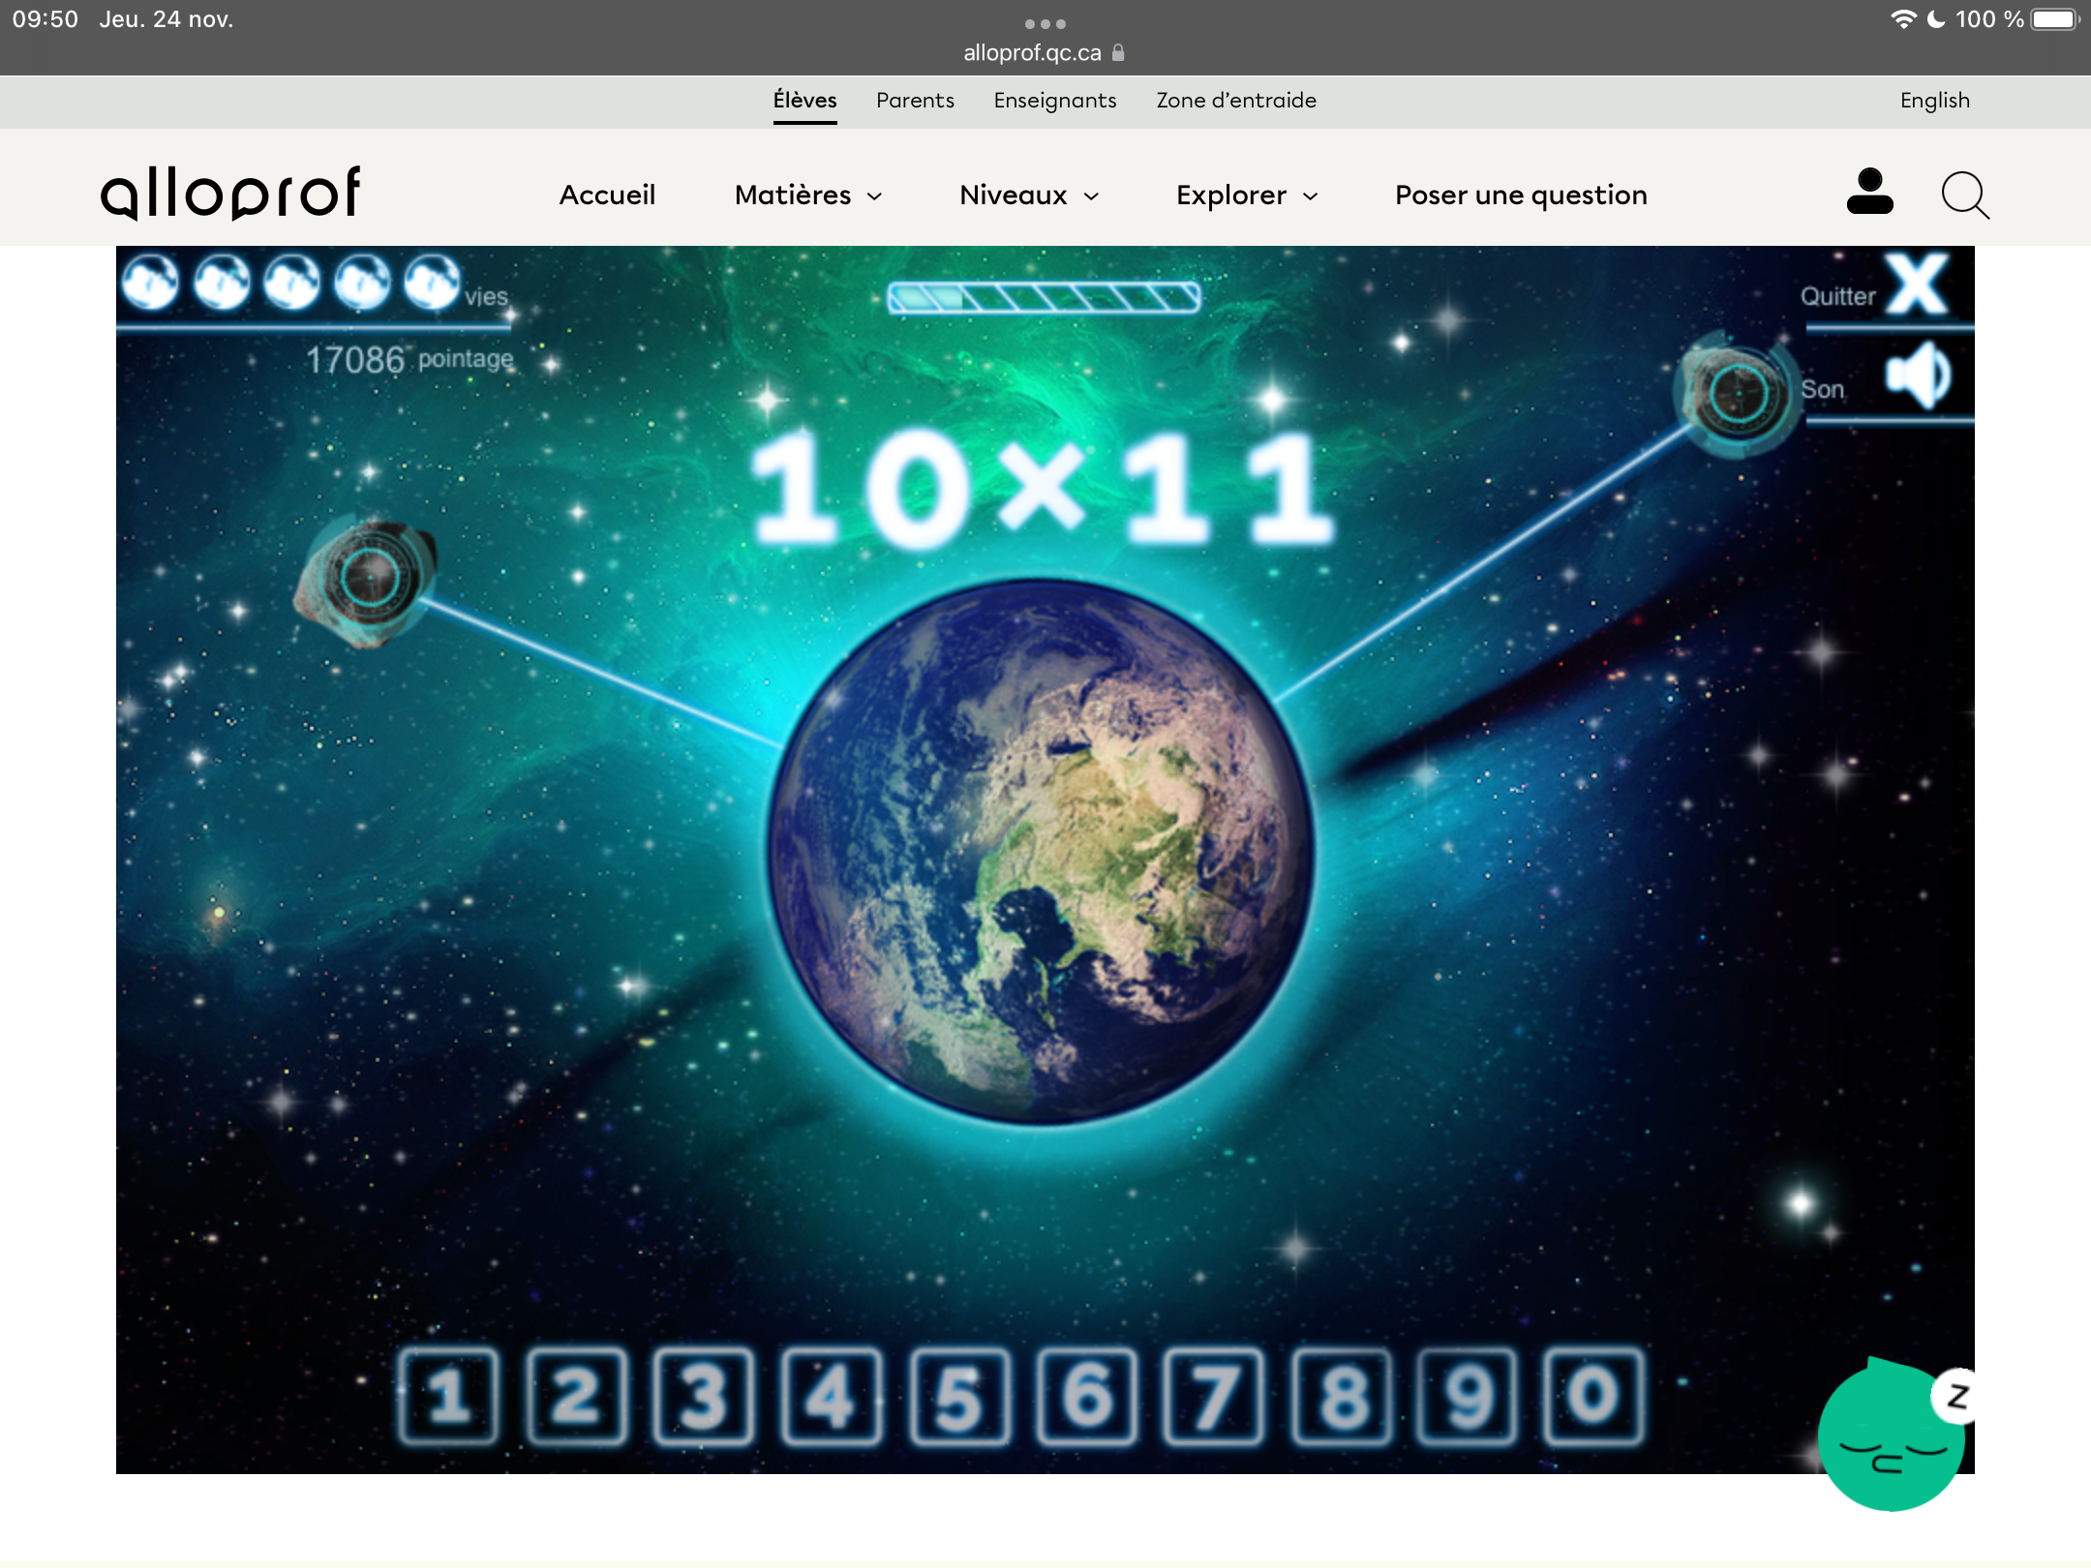
Task: Open the user account profile icon
Action: (1869, 192)
